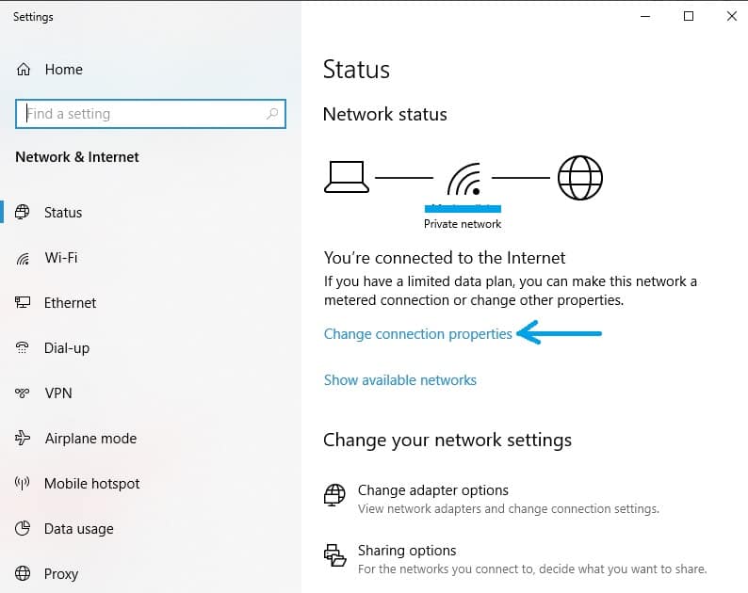Open the Wi-Fi settings page
The image size is (748, 593).
coord(60,258)
